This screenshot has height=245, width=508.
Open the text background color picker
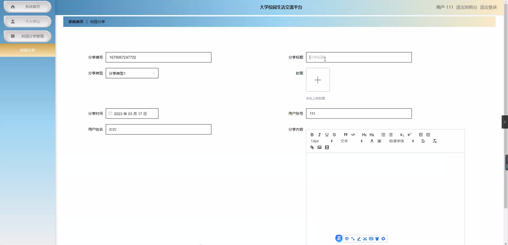coord(379,141)
